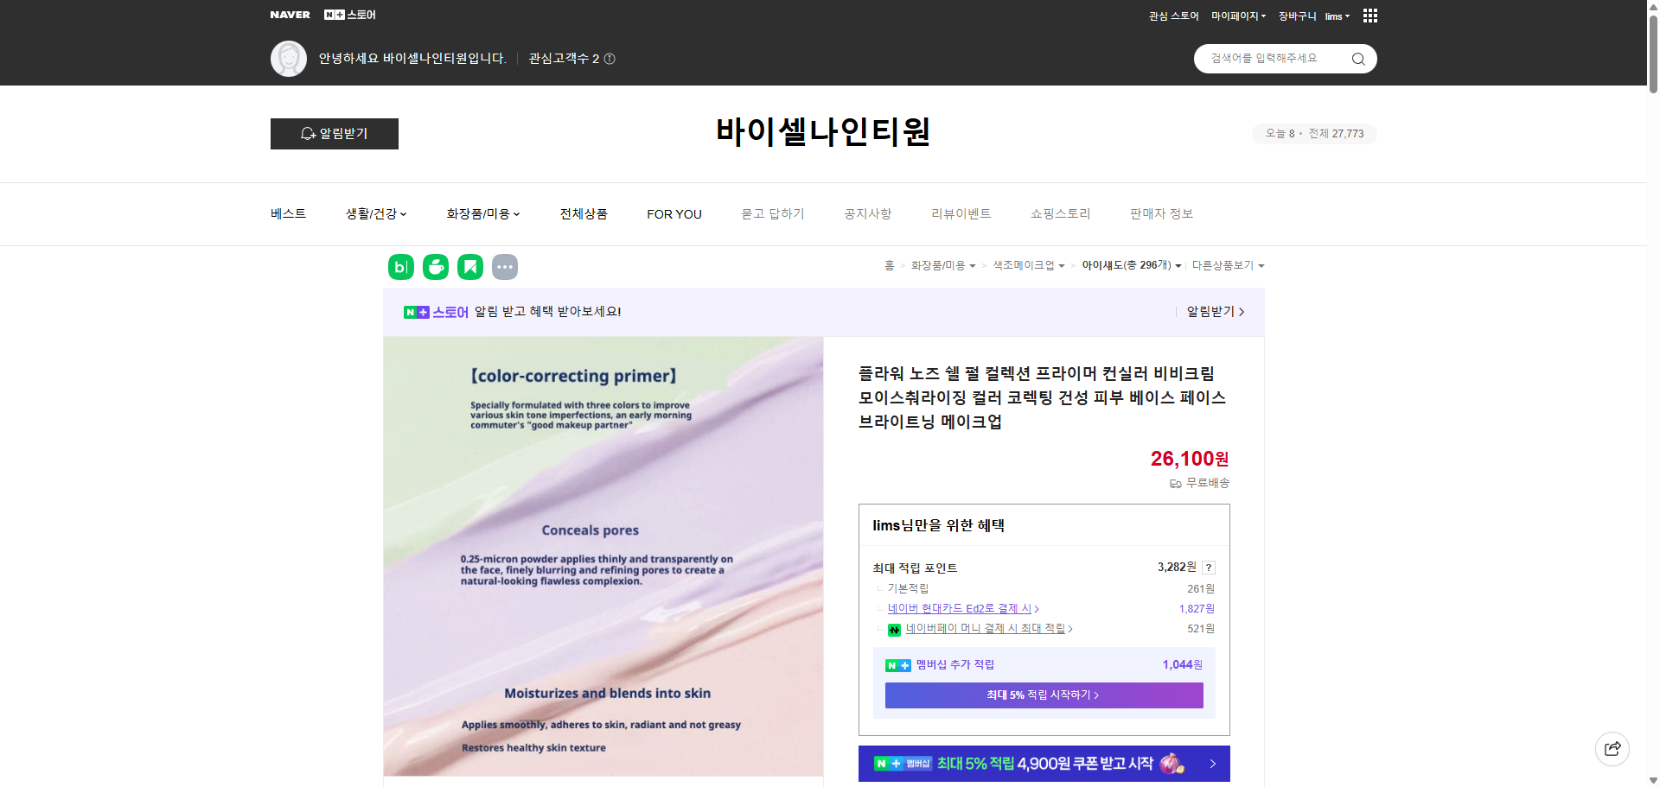Viewport: 1660px width, 787px height.
Task: Click the store profile avatar image
Action: pyautogui.click(x=289, y=59)
